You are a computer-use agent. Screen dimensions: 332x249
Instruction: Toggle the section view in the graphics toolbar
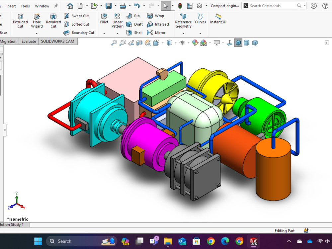tap(139, 42)
